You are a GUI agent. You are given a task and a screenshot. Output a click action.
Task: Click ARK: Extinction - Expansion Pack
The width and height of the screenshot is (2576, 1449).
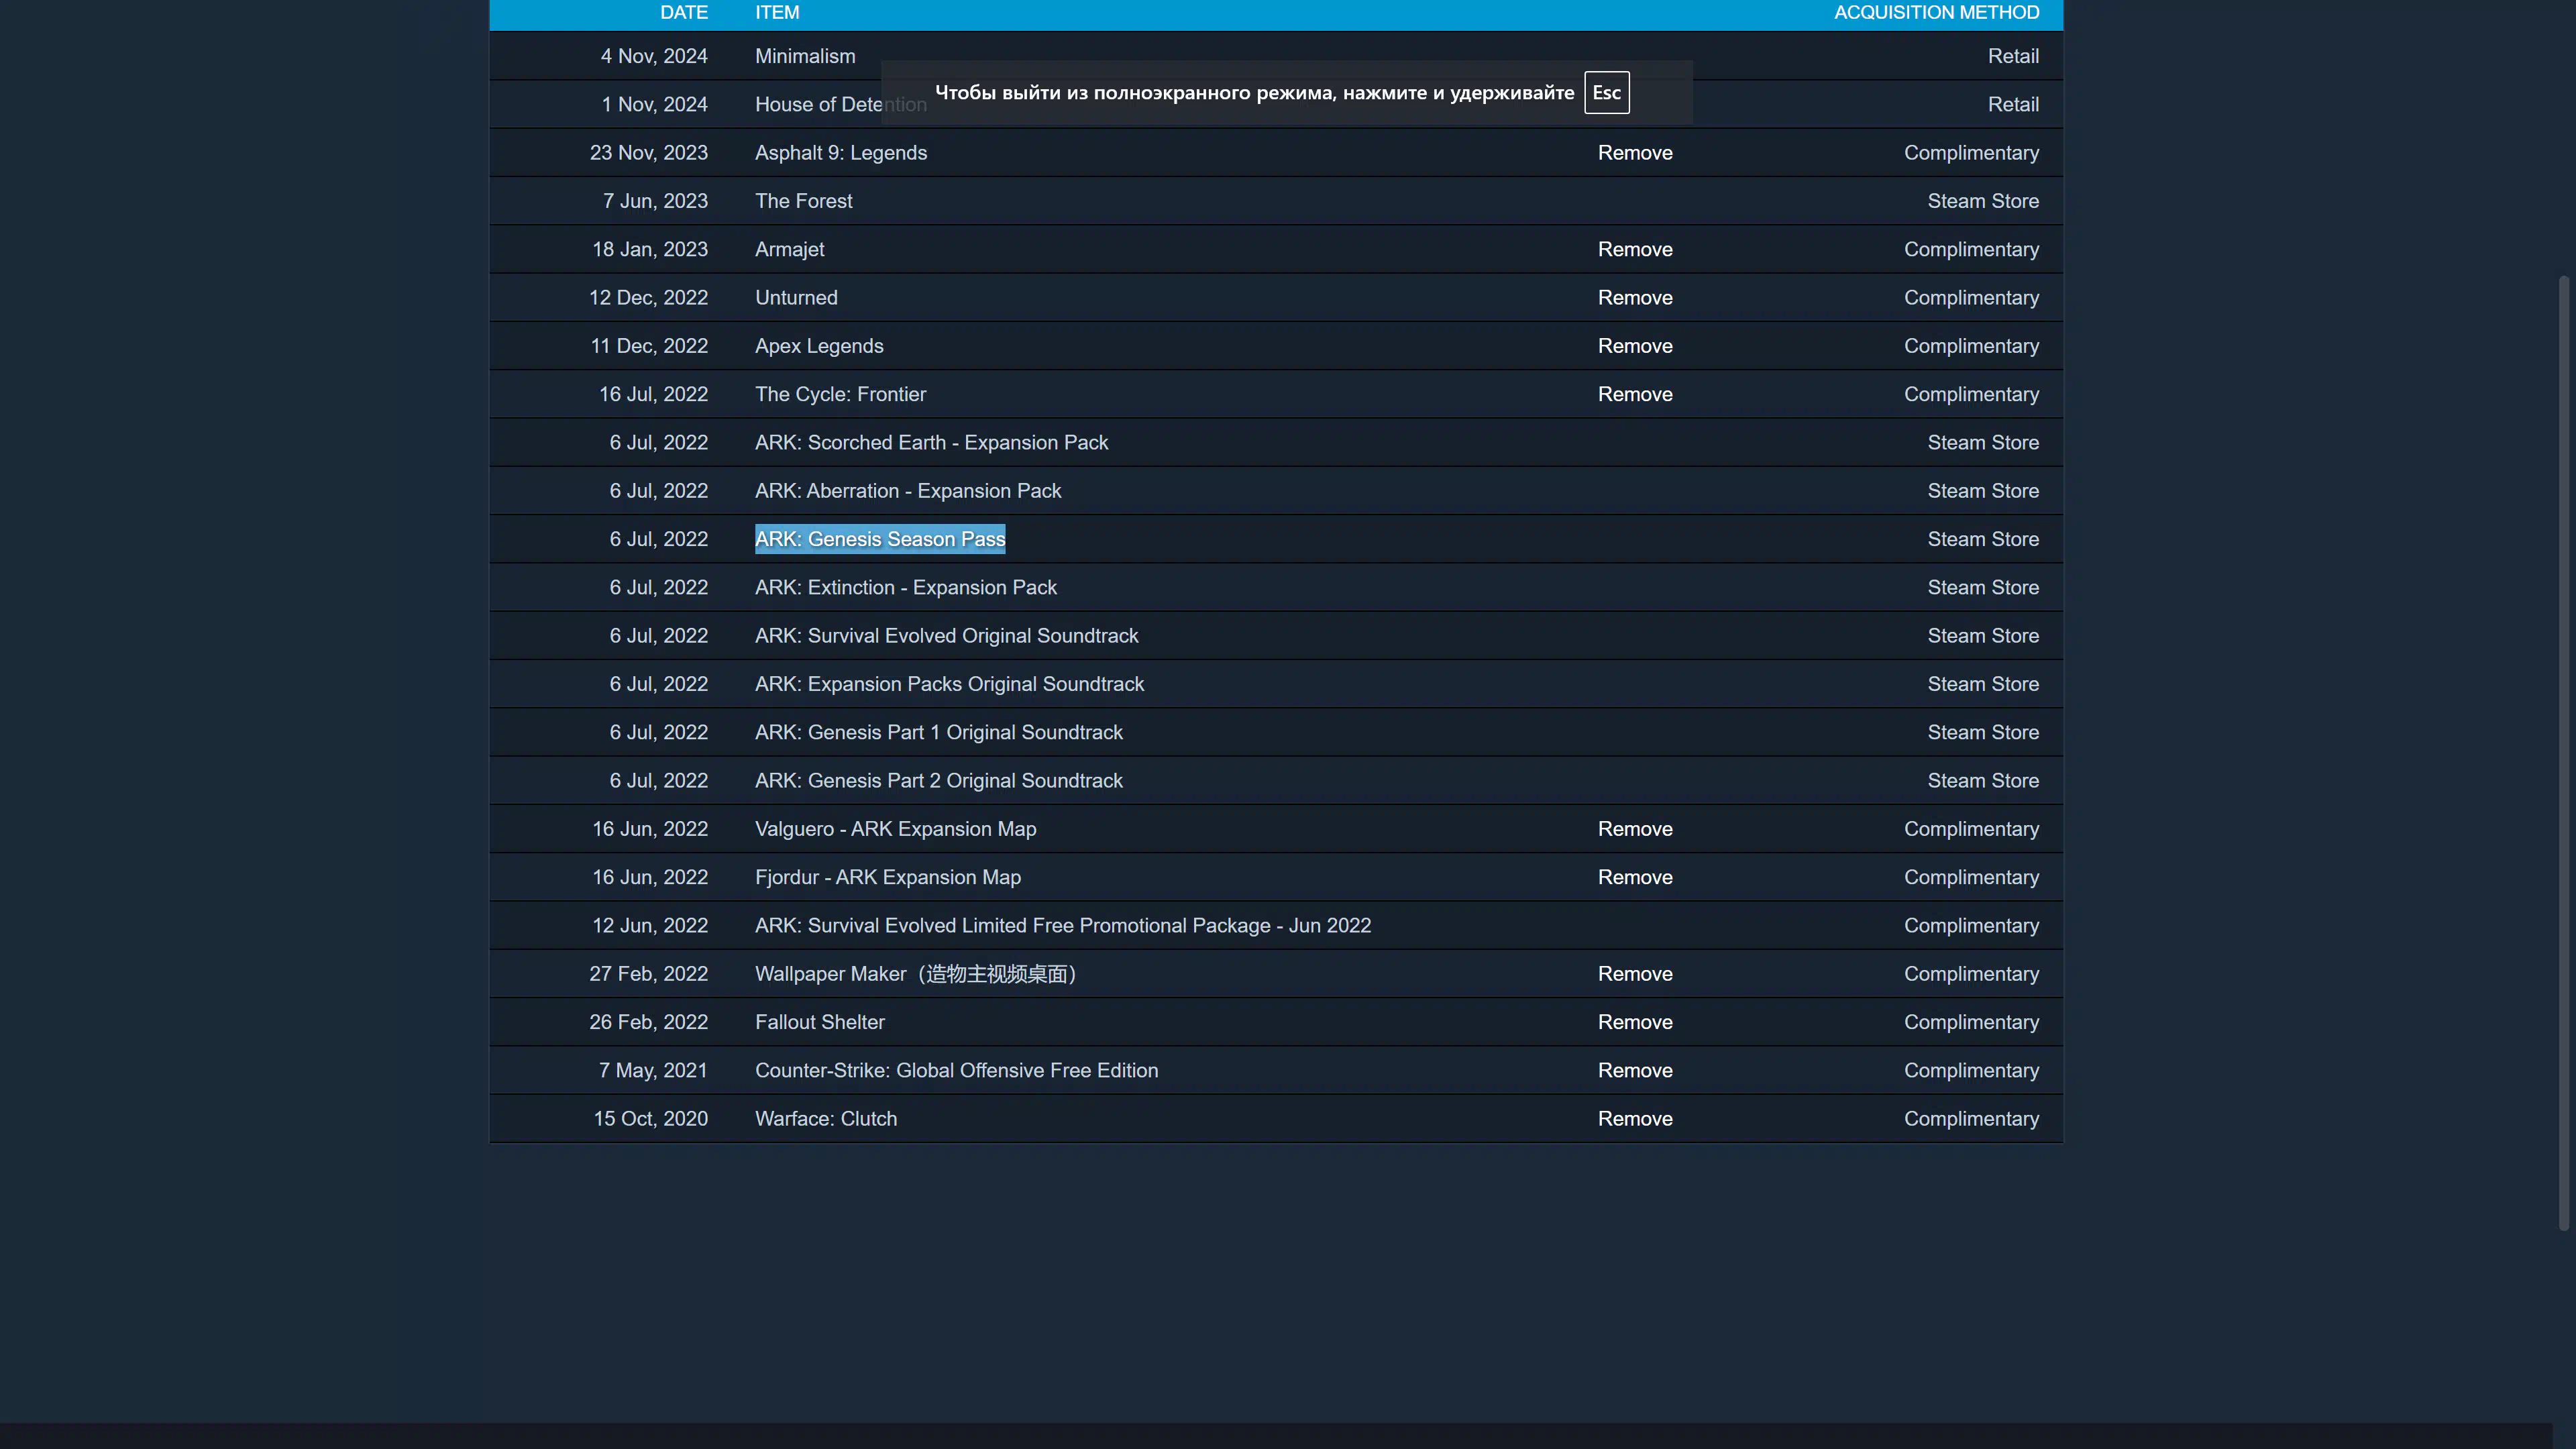pyautogui.click(x=905, y=588)
